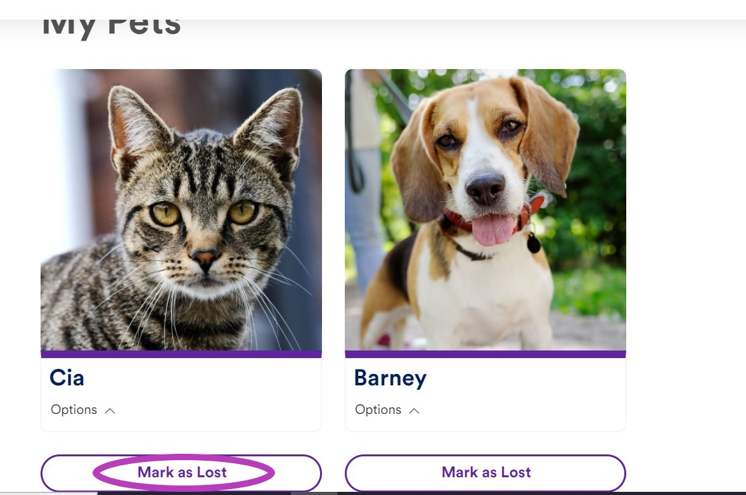This screenshot has height=495, width=746.
Task: Open Cia's tabby cat photo
Action: click(181, 210)
